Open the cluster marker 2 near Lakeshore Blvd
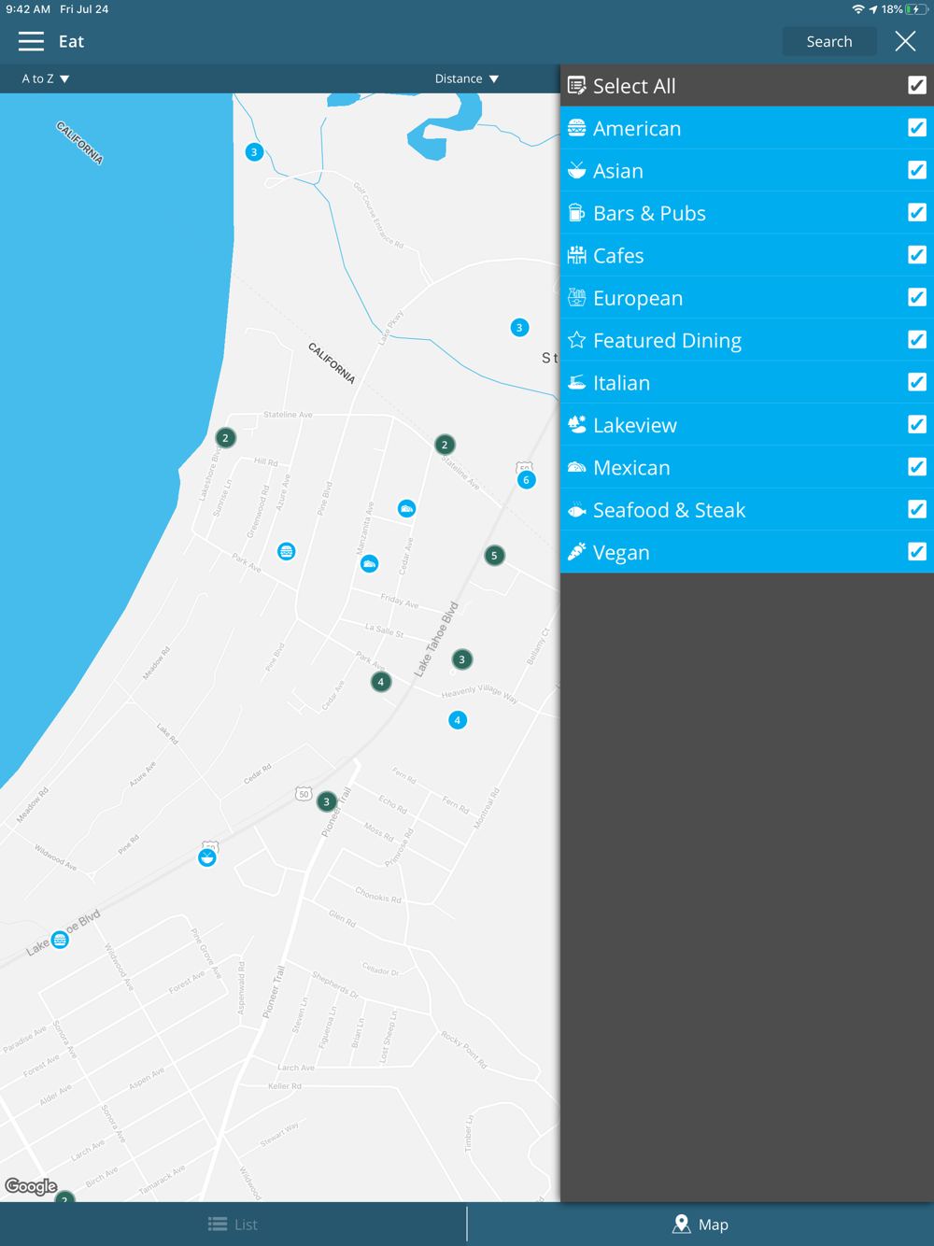The width and height of the screenshot is (934, 1246). [225, 438]
